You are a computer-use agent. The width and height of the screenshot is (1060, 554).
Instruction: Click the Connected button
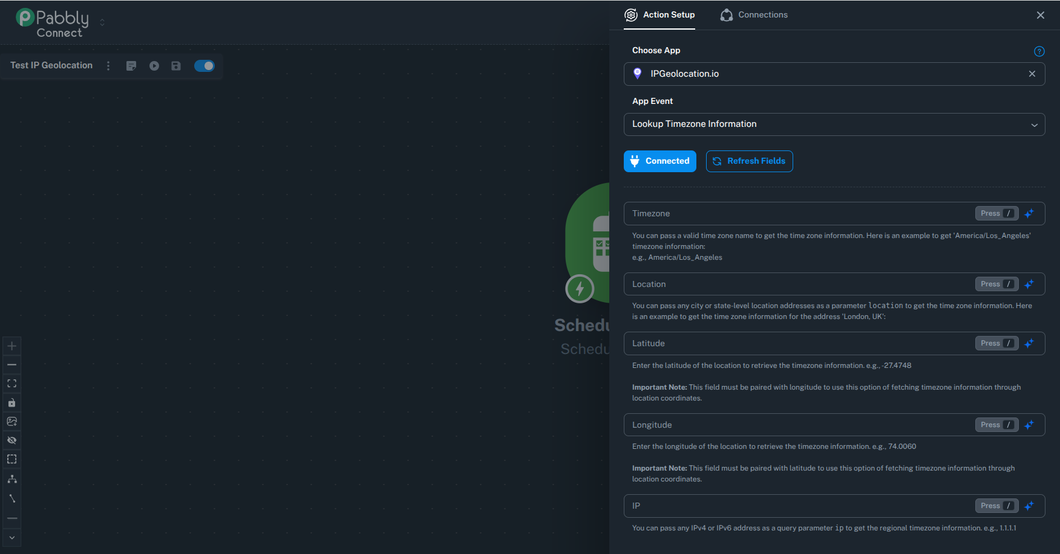tap(660, 161)
